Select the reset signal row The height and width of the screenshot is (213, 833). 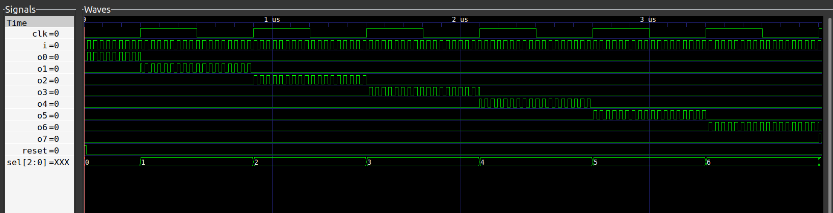40,150
